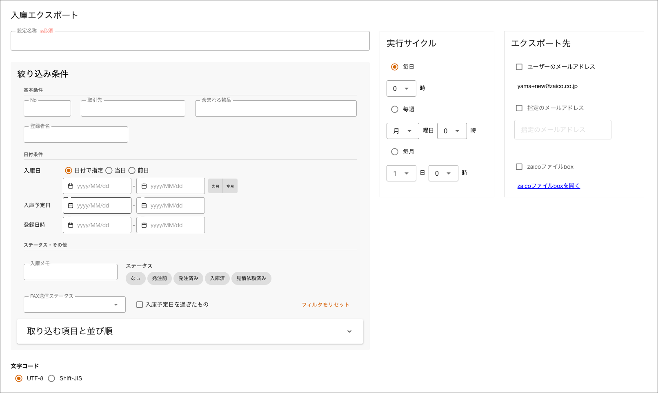
Task: Open zaicoファイルboxを開く link
Action: pos(549,186)
